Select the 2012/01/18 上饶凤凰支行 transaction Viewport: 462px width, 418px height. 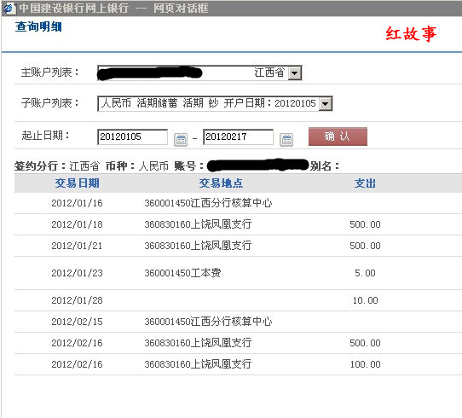[x=238, y=224]
